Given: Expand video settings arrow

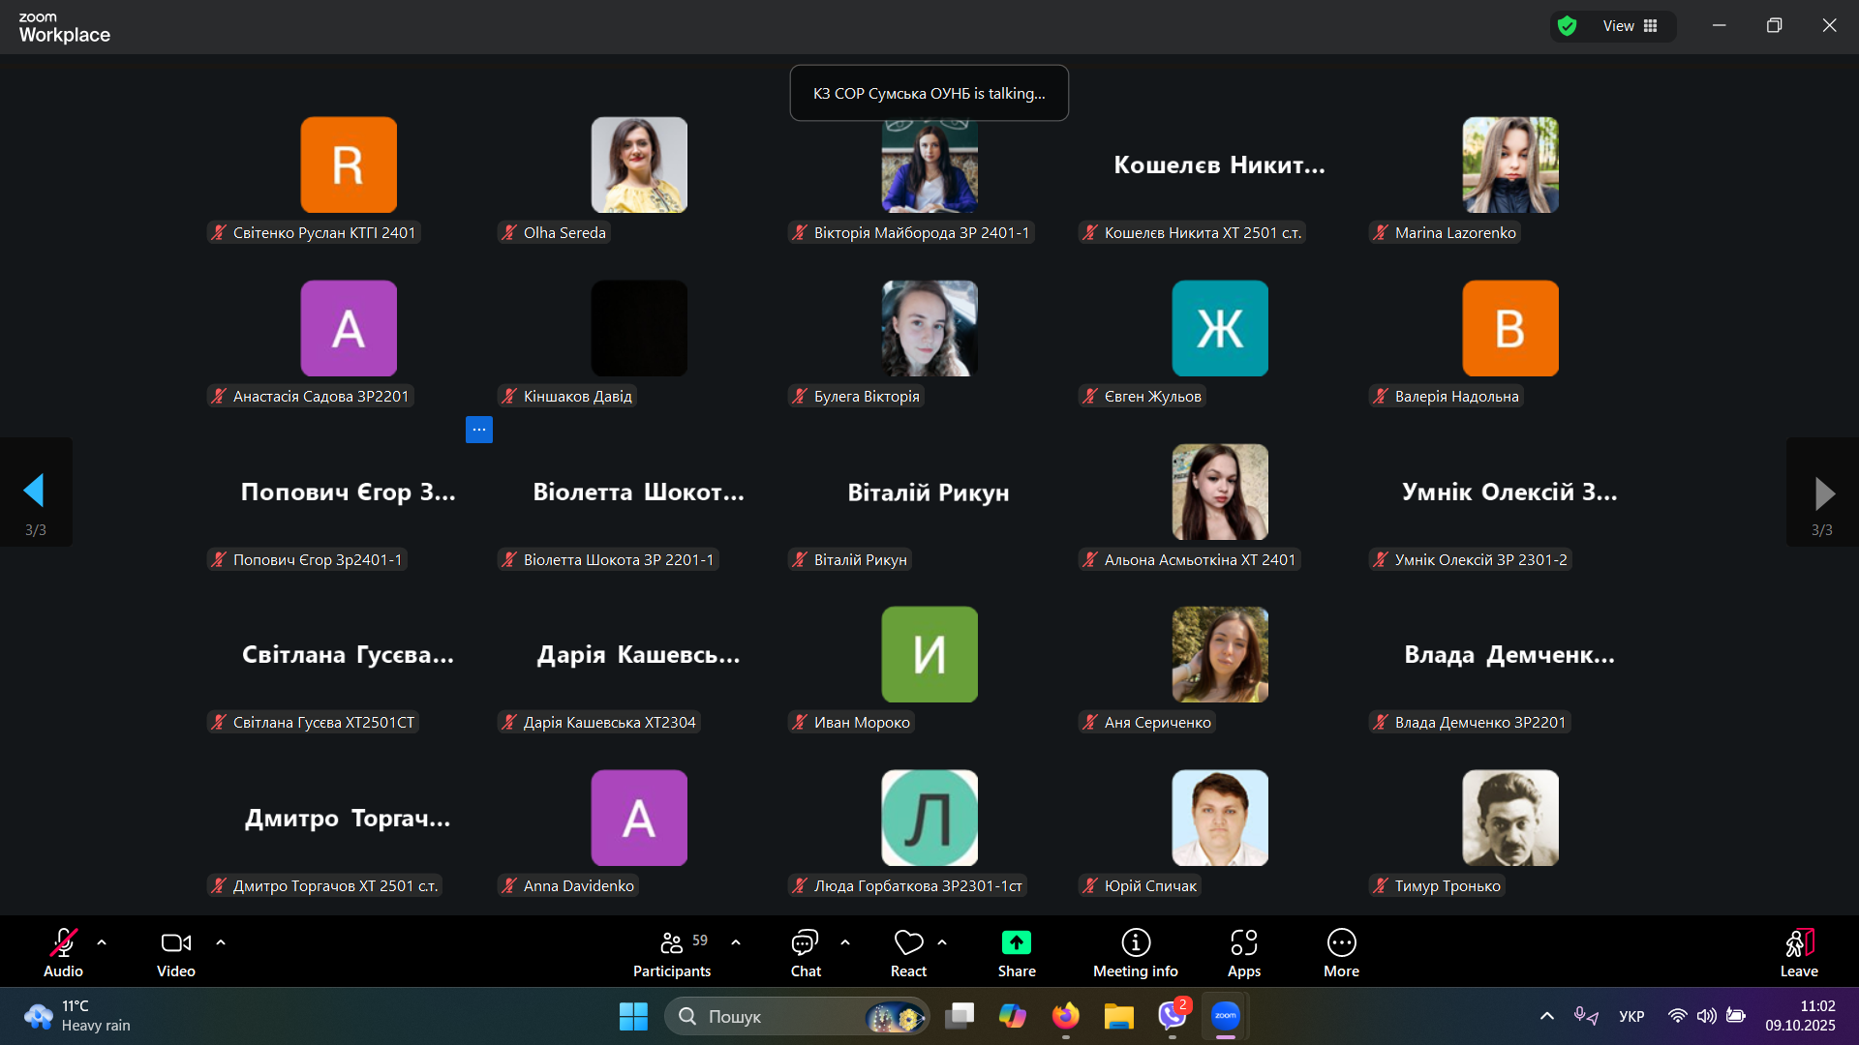Looking at the screenshot, I should coord(221,941).
